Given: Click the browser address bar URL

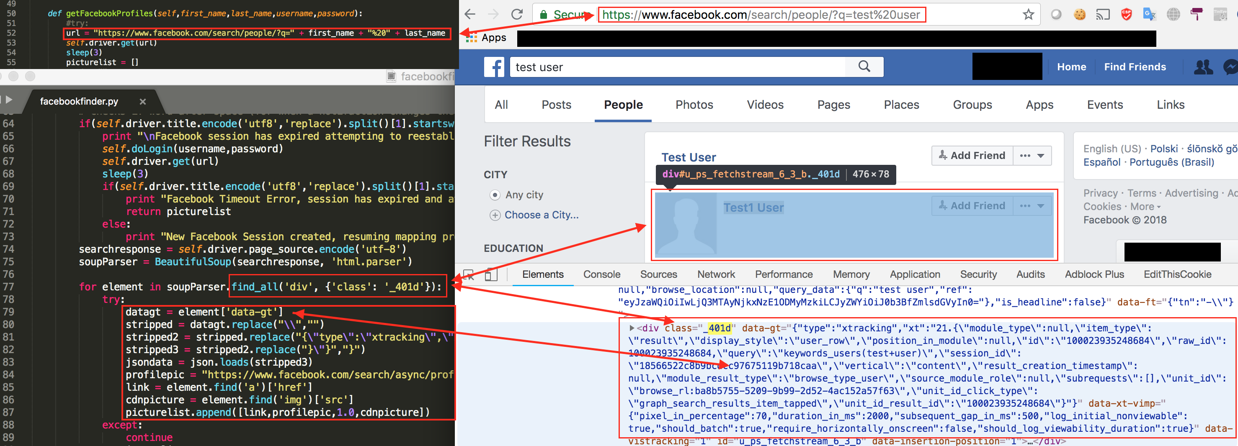Looking at the screenshot, I should pos(761,15).
